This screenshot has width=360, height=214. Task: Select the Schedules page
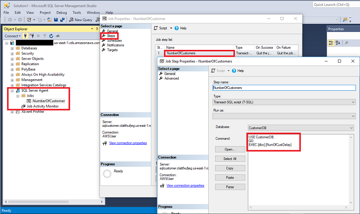point(114,40)
